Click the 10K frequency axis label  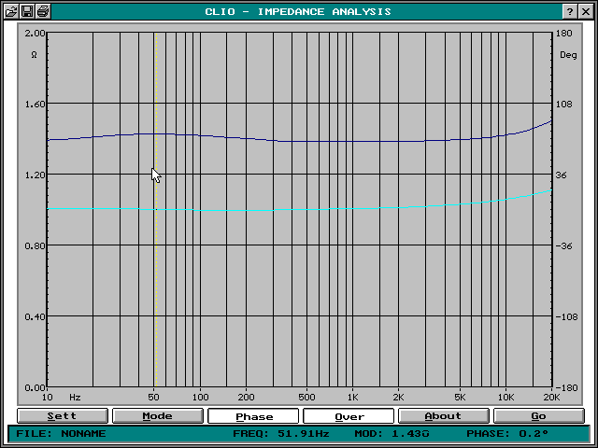pyautogui.click(x=505, y=398)
